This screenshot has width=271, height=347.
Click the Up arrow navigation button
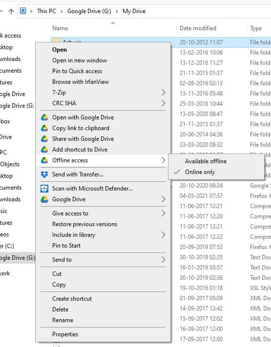click(11, 11)
